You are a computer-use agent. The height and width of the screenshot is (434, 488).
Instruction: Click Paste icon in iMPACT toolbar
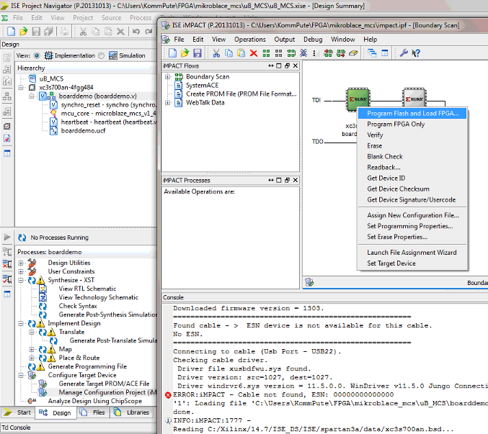click(x=241, y=53)
